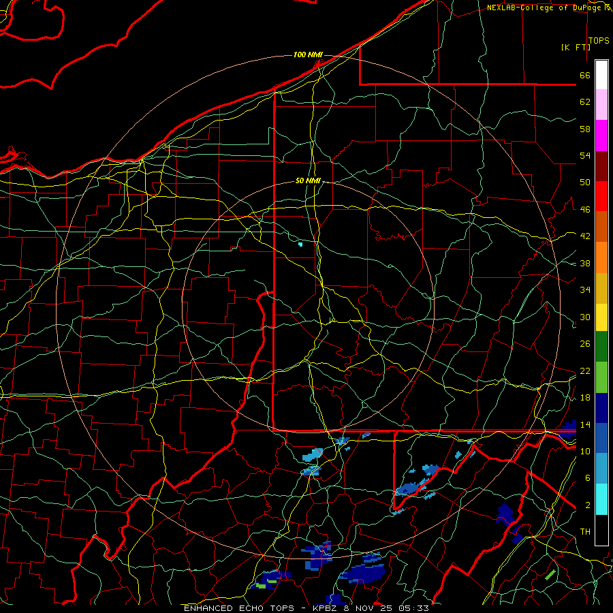This screenshot has height=613, width=613.
Task: Pick the yellow legend swatch
Action: (601, 317)
